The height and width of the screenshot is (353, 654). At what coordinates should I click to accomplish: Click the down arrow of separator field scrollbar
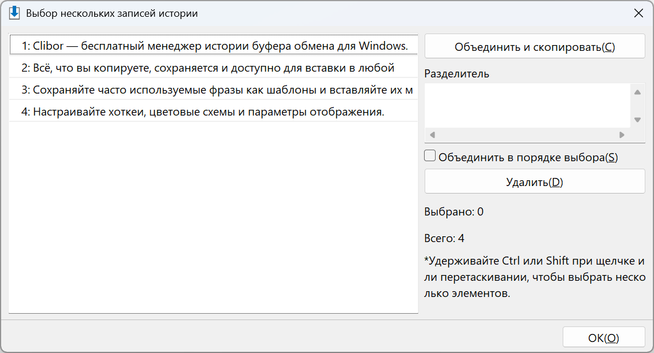click(637, 120)
